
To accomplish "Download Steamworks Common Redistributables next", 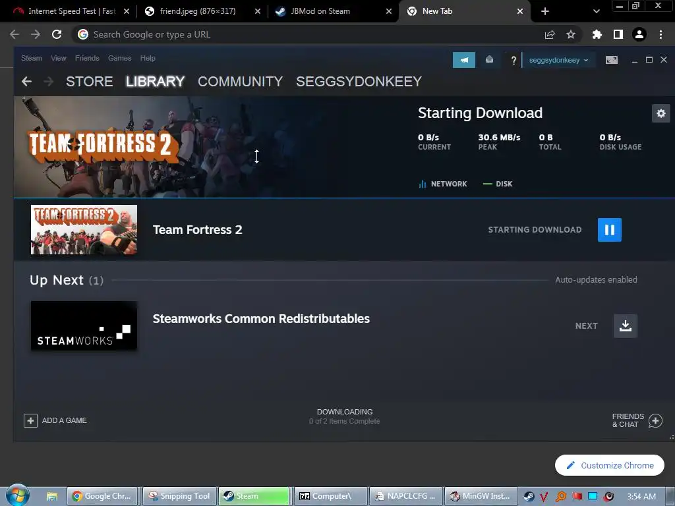I will click(625, 325).
